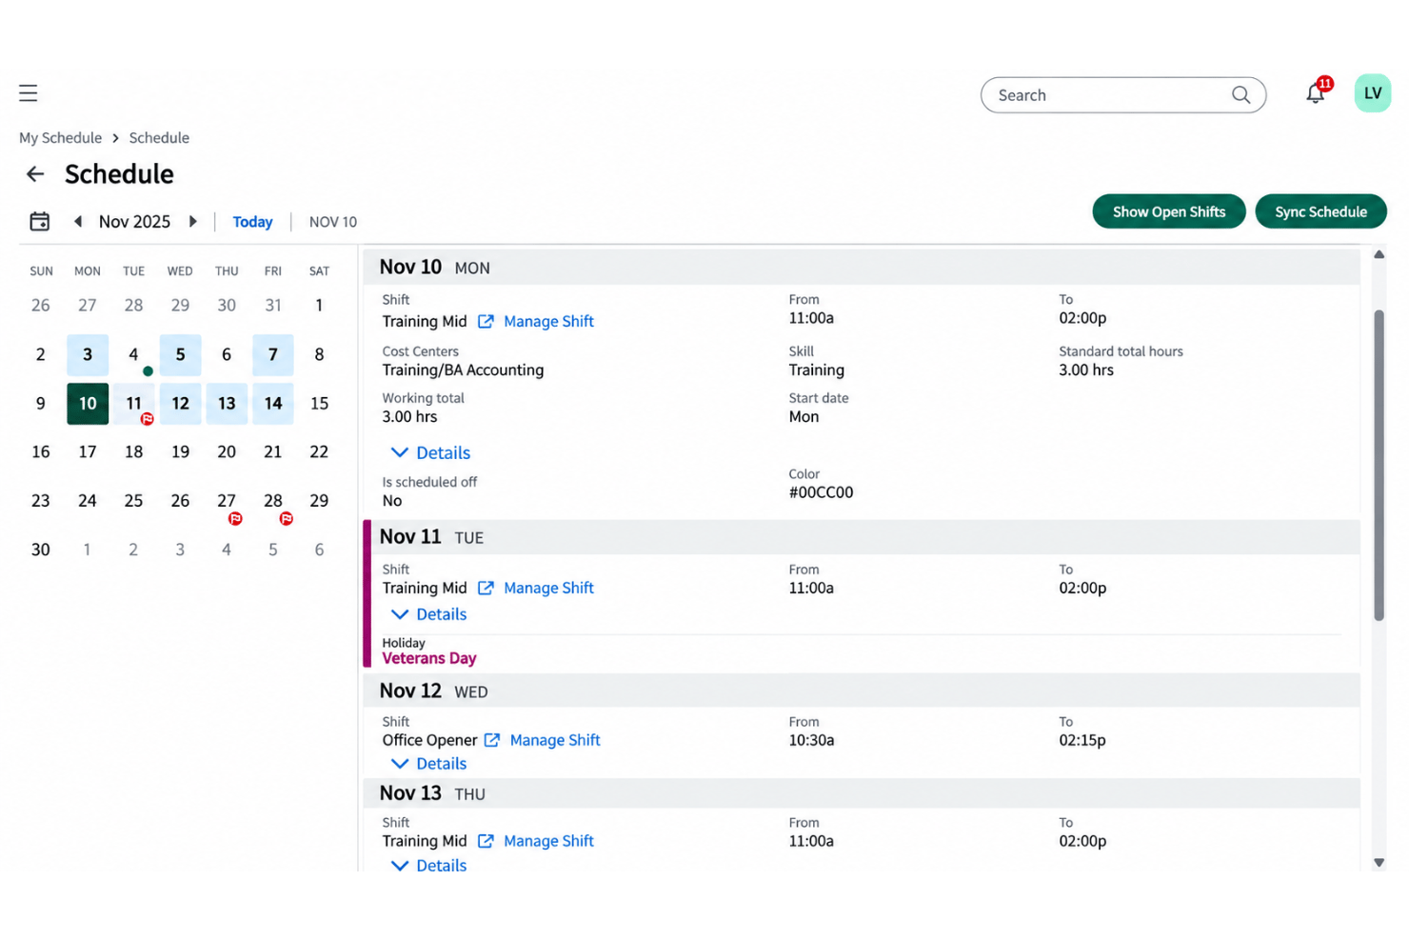Collapse Details under Nov 10 shift
Viewport: 1409px width, 940px height.
430,452
